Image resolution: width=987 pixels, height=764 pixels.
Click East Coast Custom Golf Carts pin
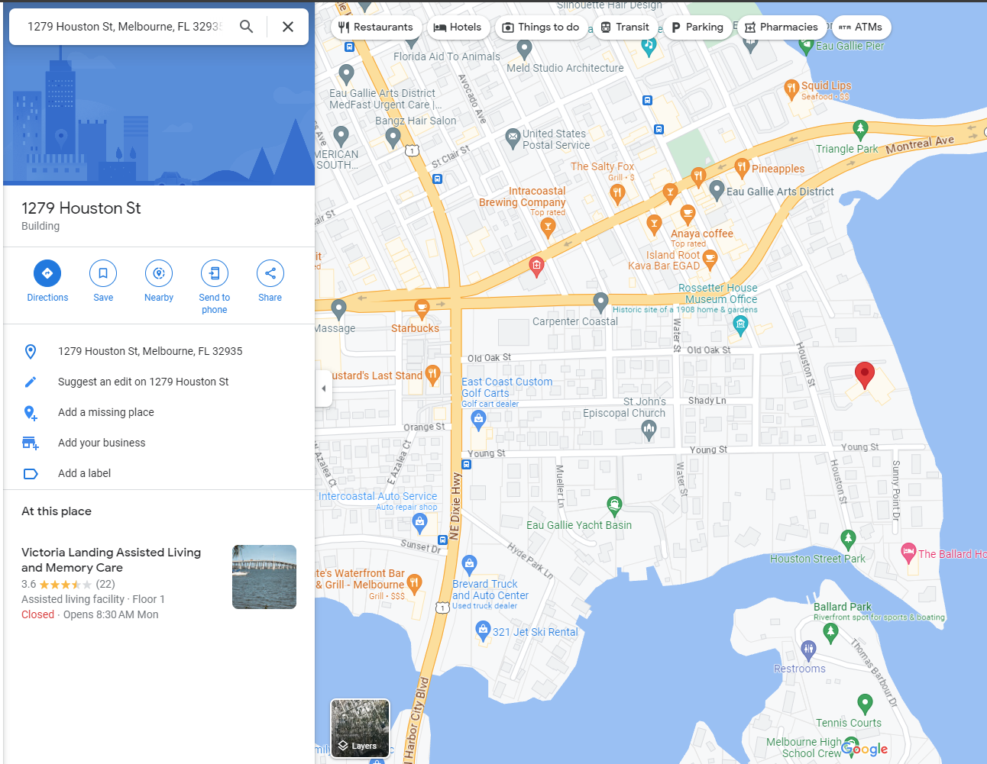pos(478,419)
